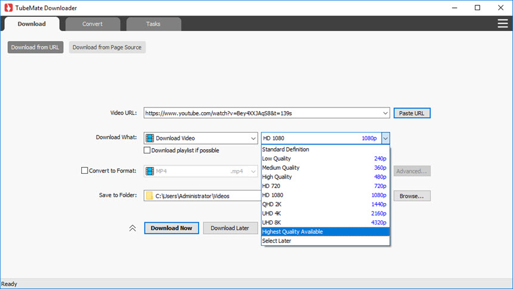513x289 pixels.
Task: Open the hamburger menu icon
Action: pos(502,23)
